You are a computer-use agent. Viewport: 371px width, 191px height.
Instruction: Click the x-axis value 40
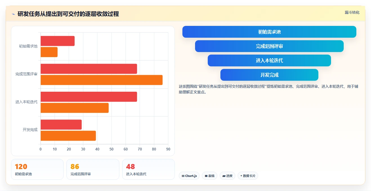[x=97, y=149]
